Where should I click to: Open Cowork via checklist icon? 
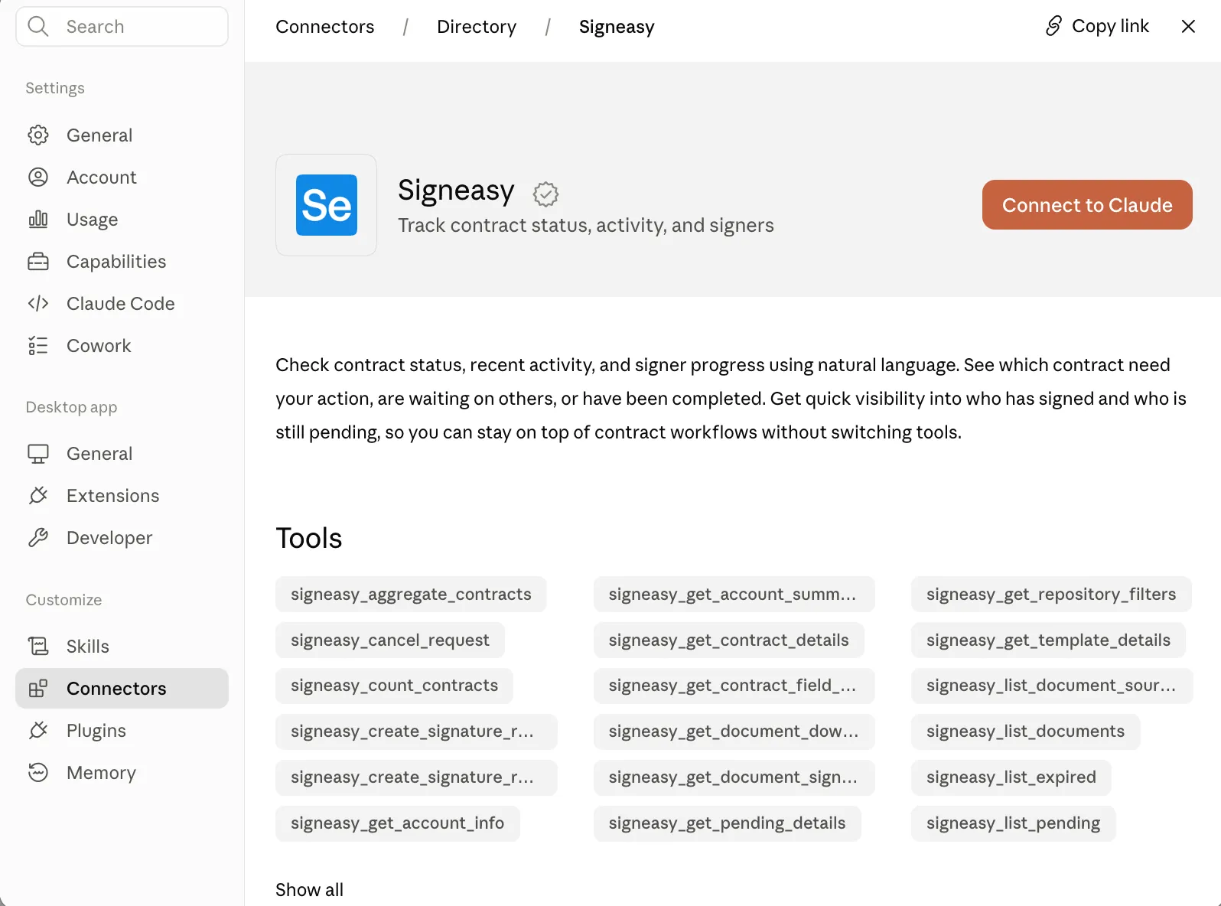point(38,346)
